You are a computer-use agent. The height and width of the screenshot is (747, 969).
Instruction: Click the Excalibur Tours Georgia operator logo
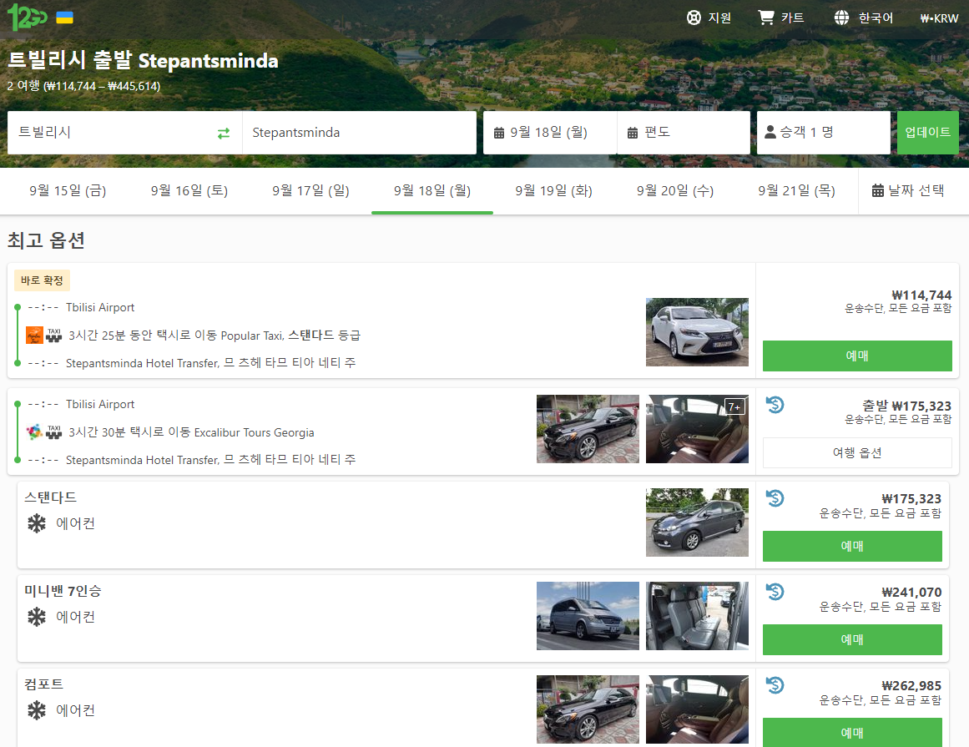pyautogui.click(x=34, y=432)
